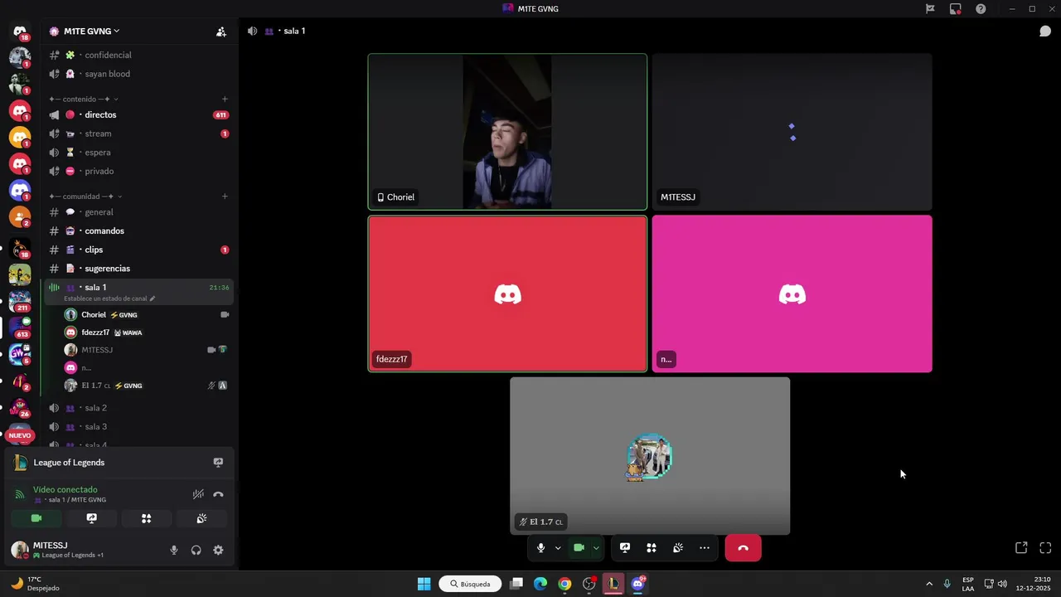
Task: Mute microphone in user panel
Action: (x=174, y=550)
